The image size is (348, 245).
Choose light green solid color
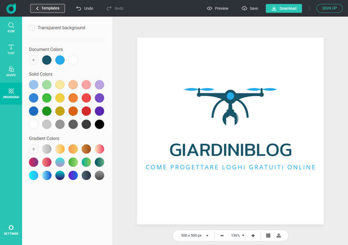click(x=47, y=85)
